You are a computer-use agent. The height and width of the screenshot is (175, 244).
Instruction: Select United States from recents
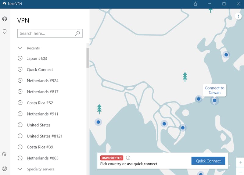coord(39,125)
